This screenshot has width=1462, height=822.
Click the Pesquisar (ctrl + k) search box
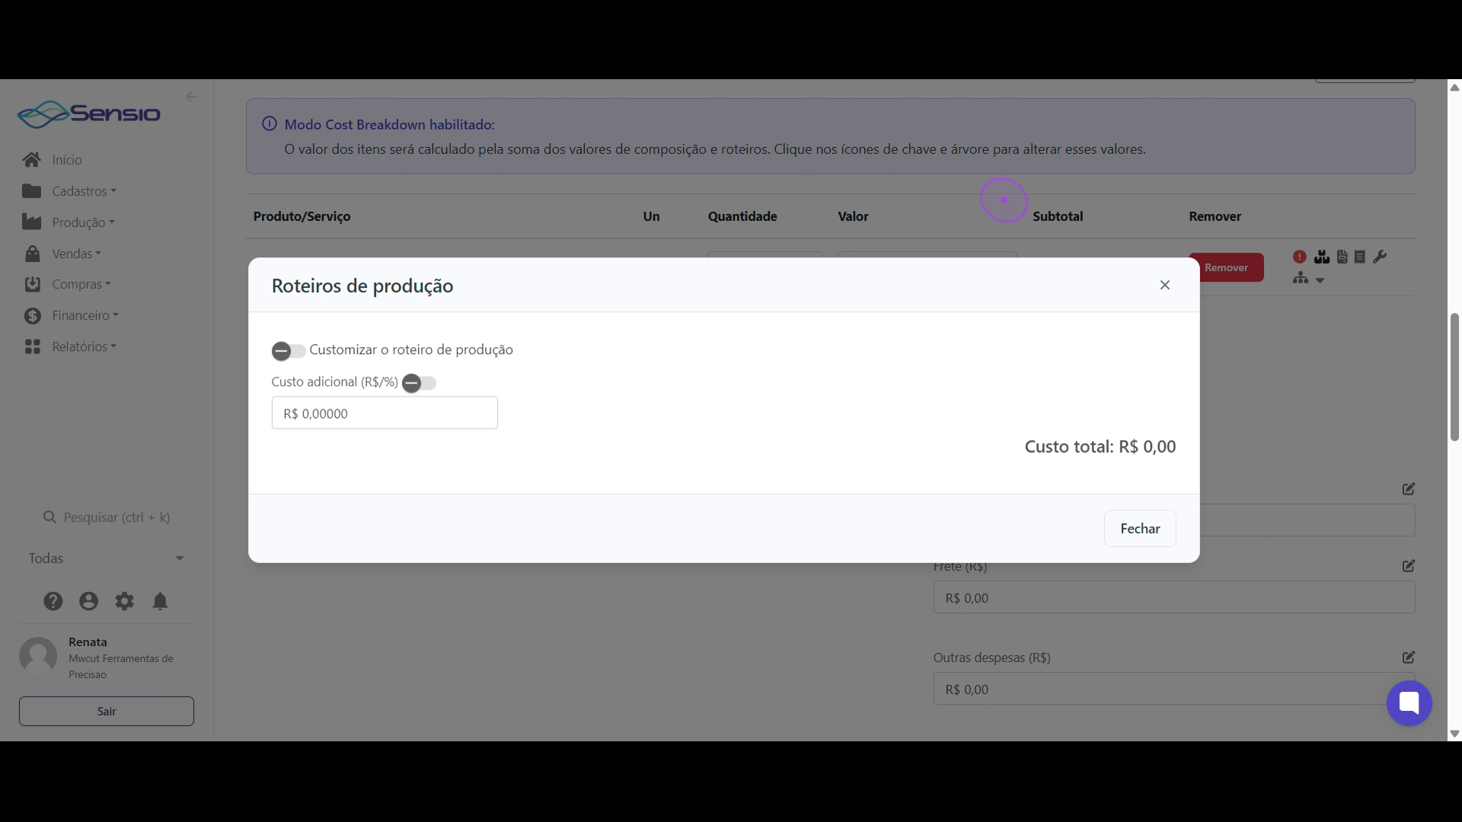(107, 518)
